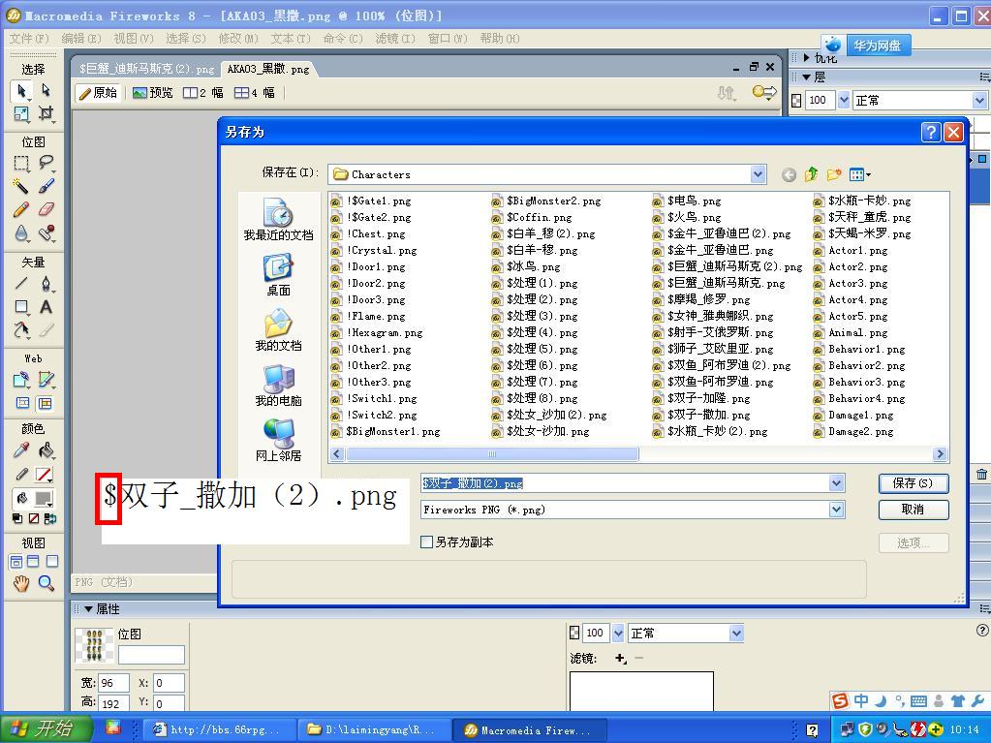Open 我的电脑 location in dialog

click(278, 386)
